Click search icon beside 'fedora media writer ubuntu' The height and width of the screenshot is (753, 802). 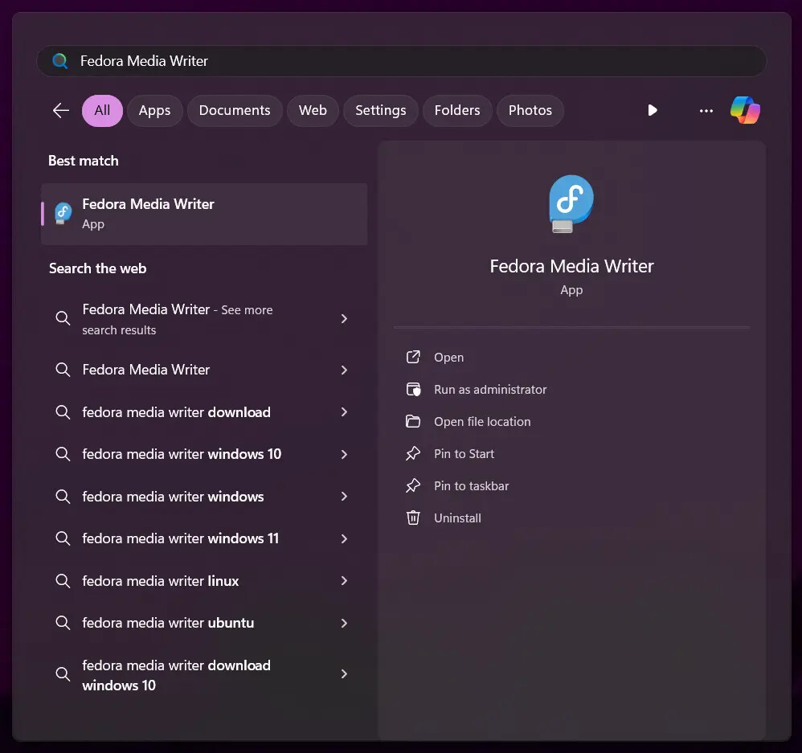pos(63,623)
